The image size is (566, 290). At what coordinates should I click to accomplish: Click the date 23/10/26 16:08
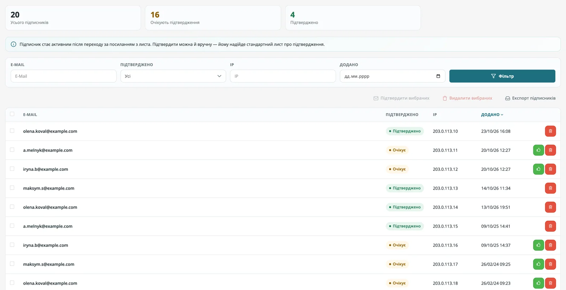pyautogui.click(x=496, y=131)
